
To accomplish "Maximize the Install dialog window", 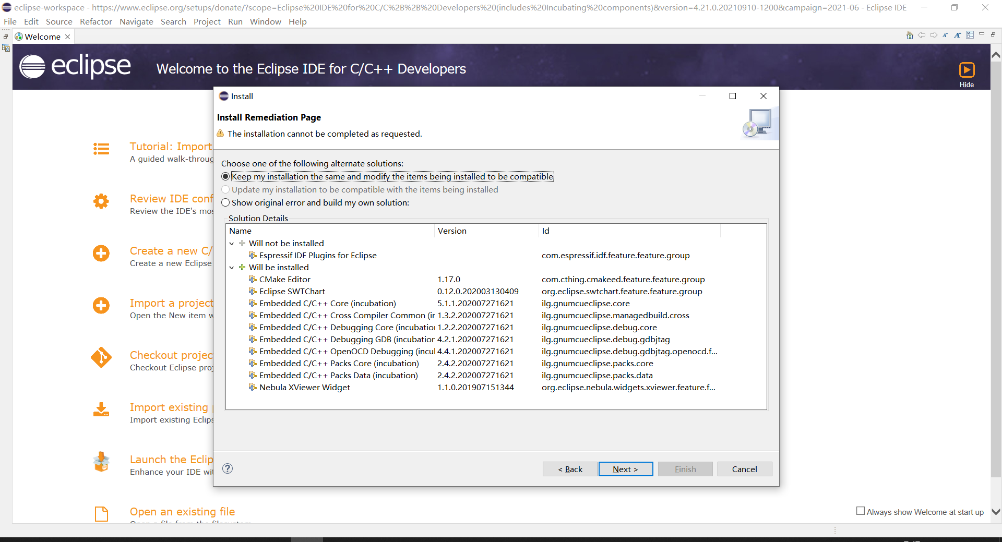I will click(x=733, y=96).
